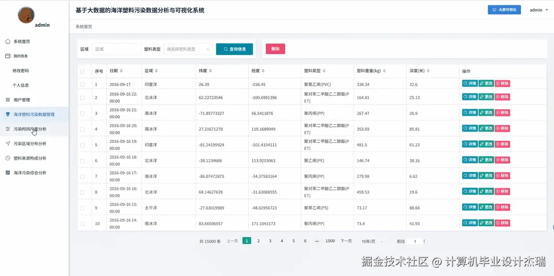Click the card icon beside 我的信息

pyautogui.click(x=8, y=56)
